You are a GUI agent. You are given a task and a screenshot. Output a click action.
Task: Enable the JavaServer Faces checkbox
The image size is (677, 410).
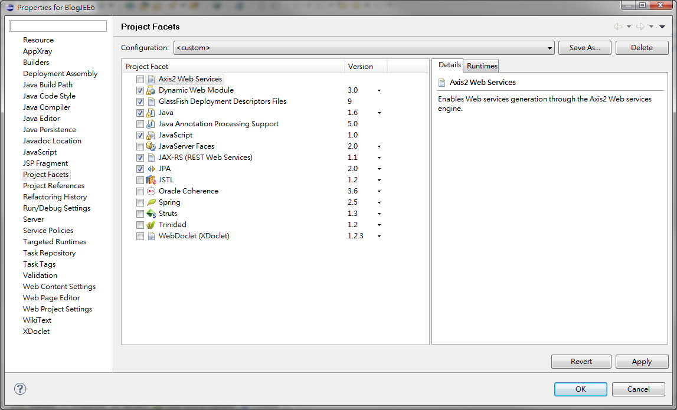pyautogui.click(x=140, y=147)
